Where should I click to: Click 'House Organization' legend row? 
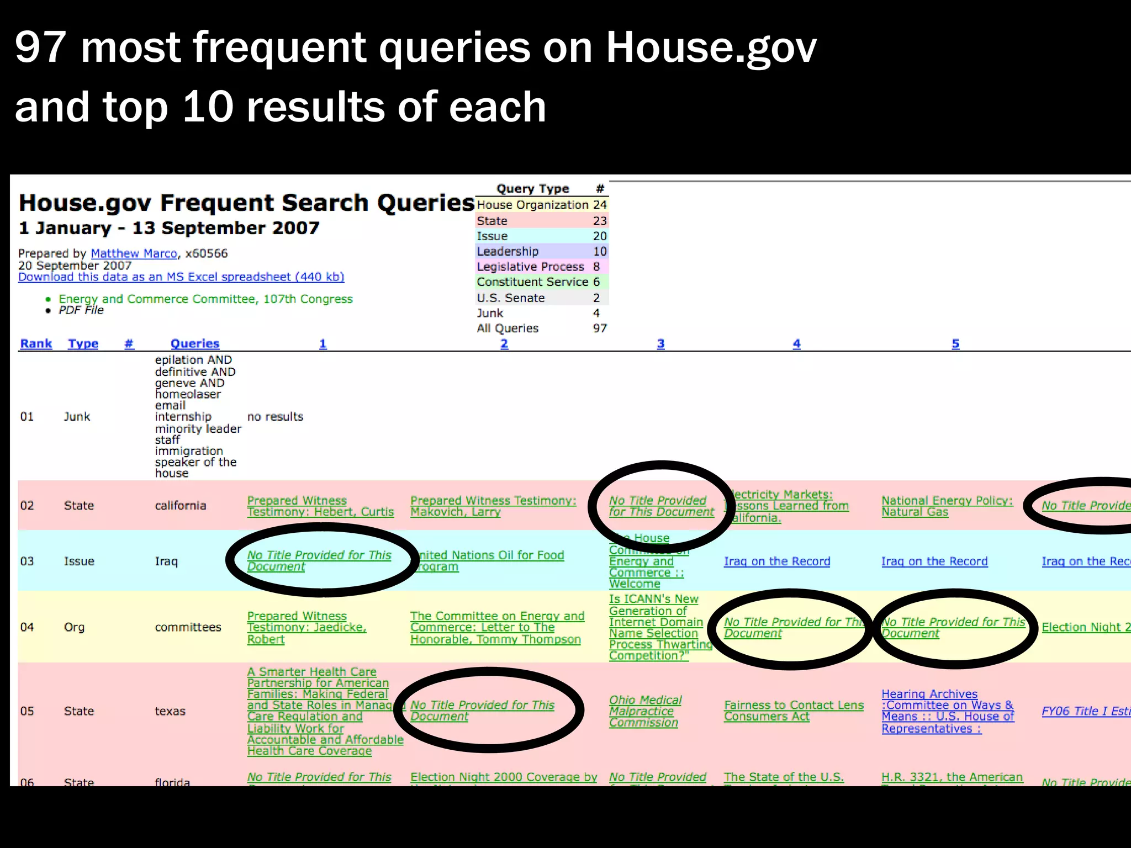click(542, 205)
